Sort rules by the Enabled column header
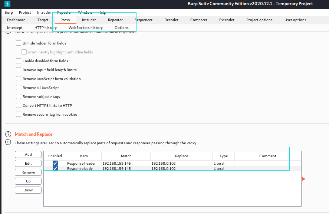 pos(55,156)
